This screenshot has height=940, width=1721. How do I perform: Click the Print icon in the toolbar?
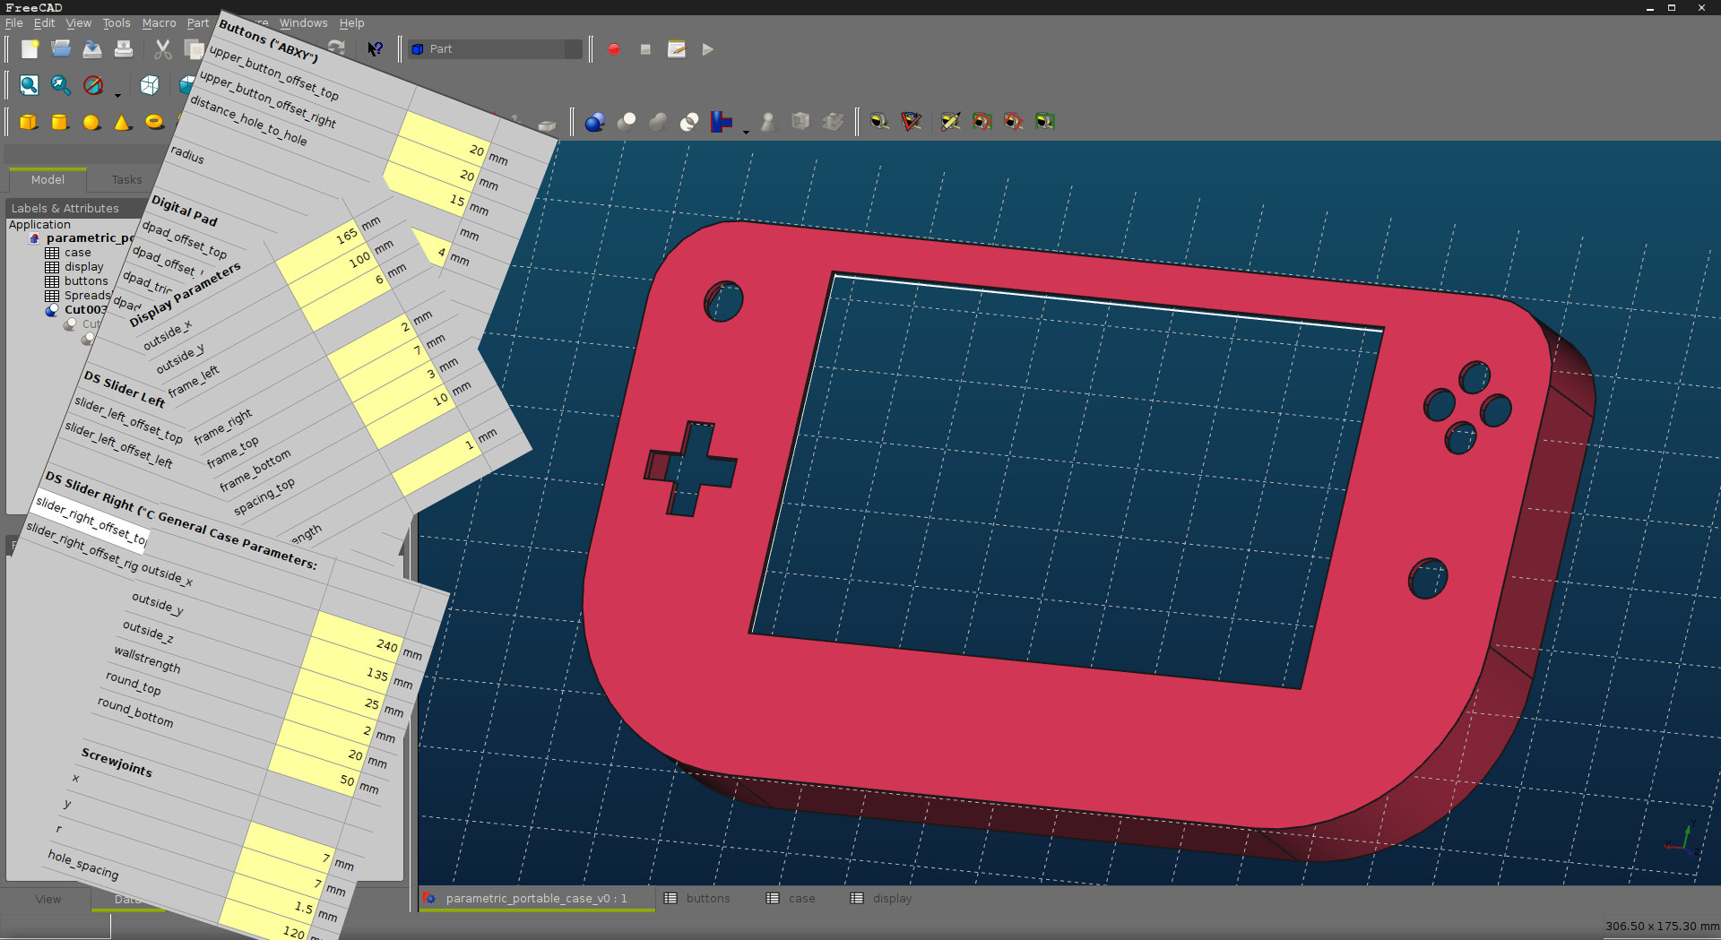click(124, 49)
